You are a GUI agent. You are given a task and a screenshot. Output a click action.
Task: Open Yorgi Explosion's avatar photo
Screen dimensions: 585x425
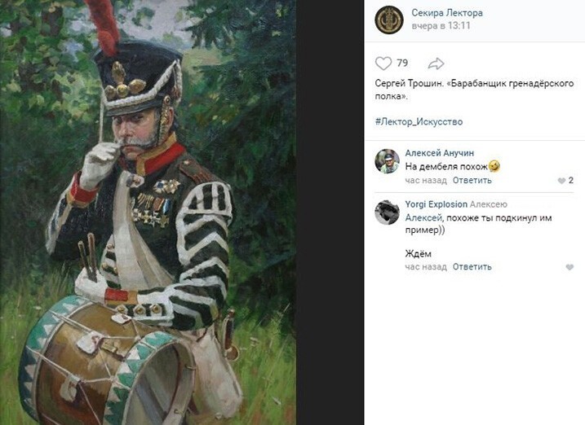[387, 212]
